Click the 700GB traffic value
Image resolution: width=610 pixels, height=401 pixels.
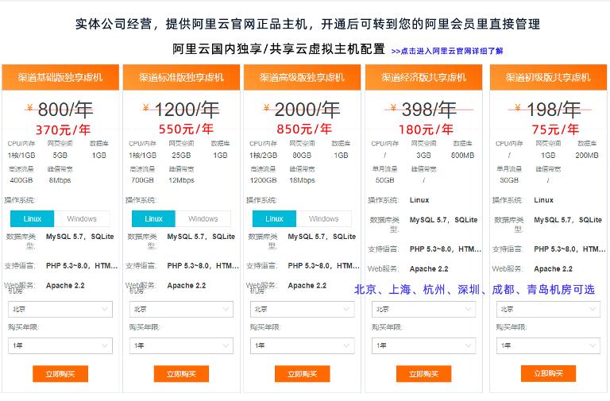coord(142,180)
